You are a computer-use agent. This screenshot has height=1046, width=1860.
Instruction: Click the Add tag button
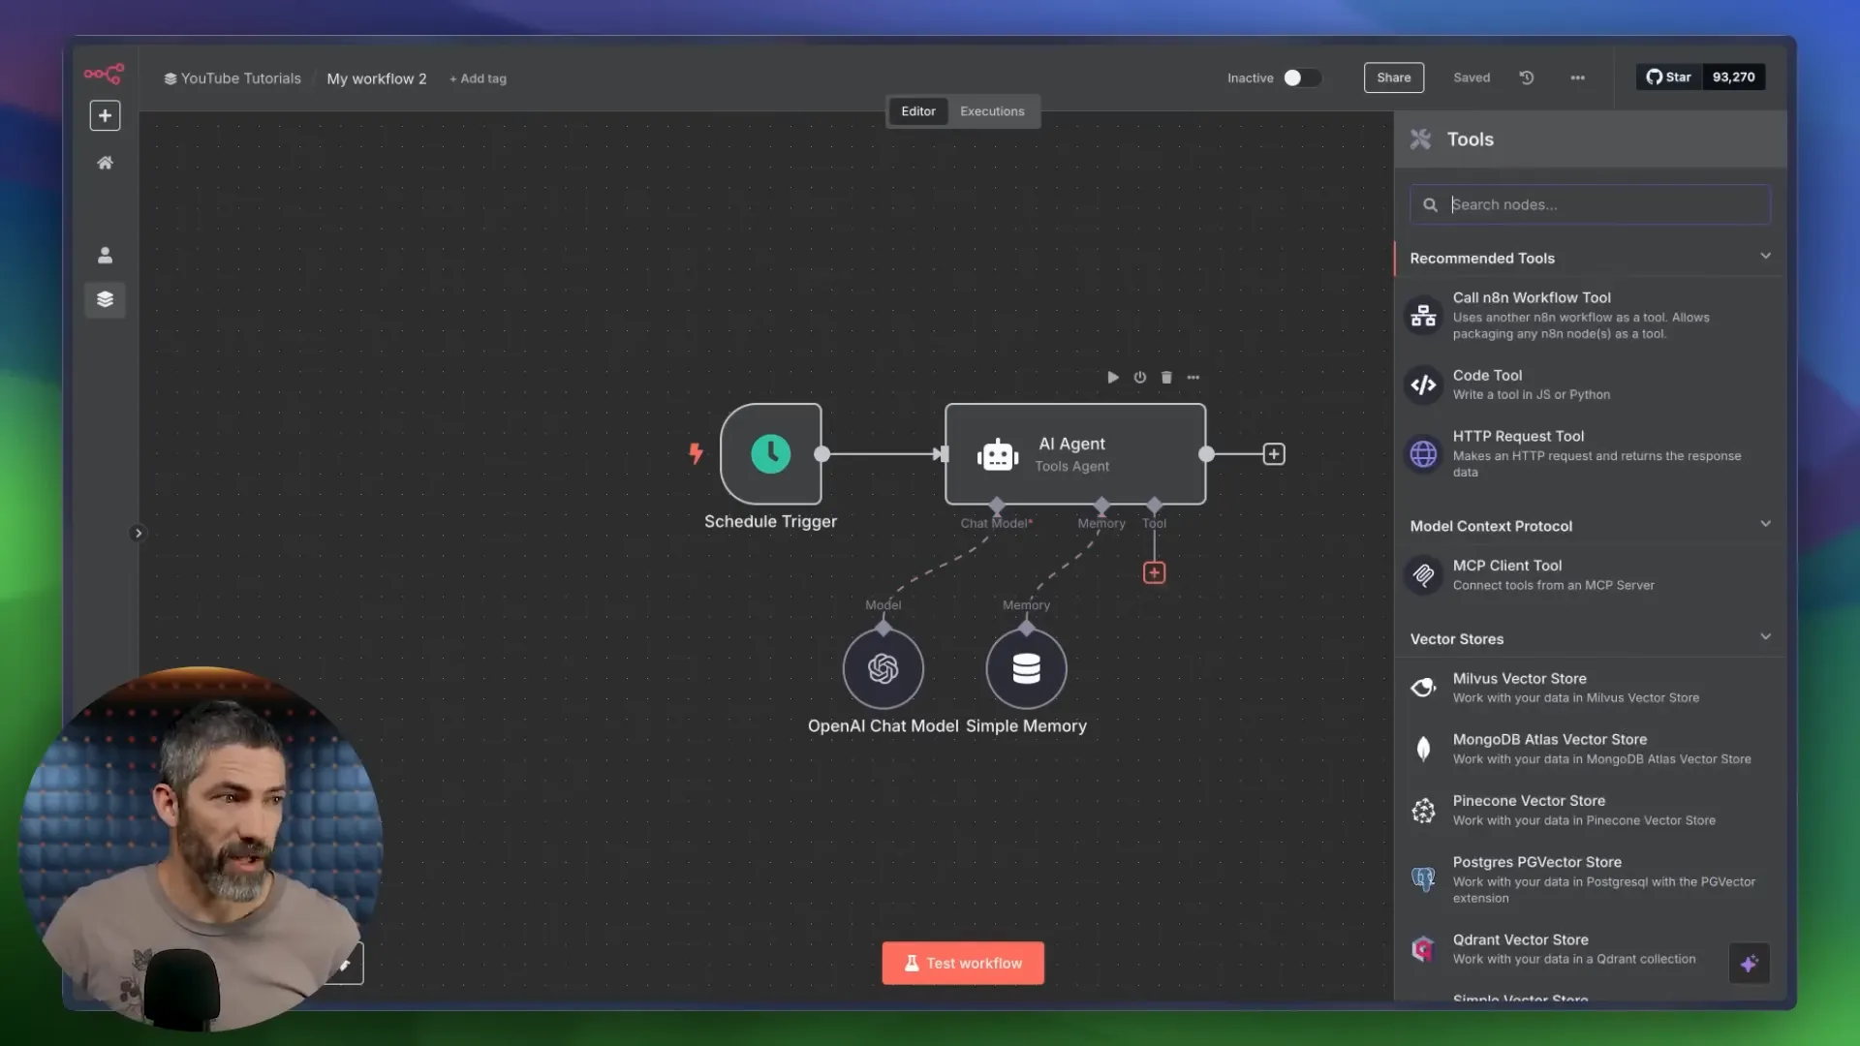click(x=478, y=78)
